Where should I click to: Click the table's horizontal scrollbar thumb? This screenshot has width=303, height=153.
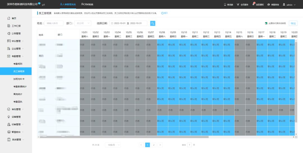pos(124,137)
